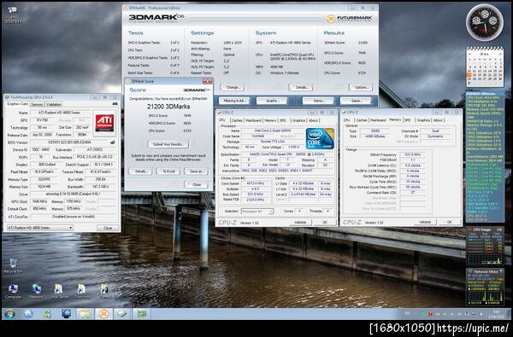This screenshot has width=513, height=337.
Task: Click the Network Meter gadget
Action: tap(485, 287)
